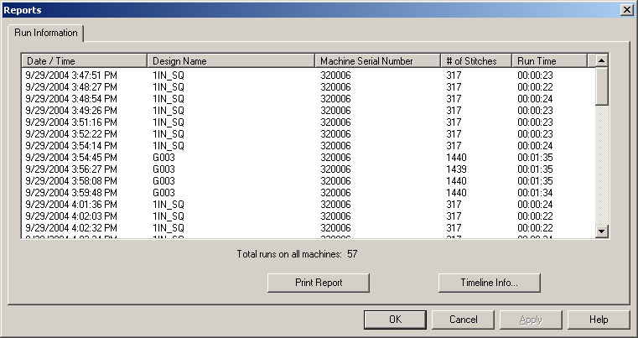Viewport: 638px width, 338px height.
Task: Select the run at 9/29/2004 3:47:51 PM
Action: click(x=308, y=75)
